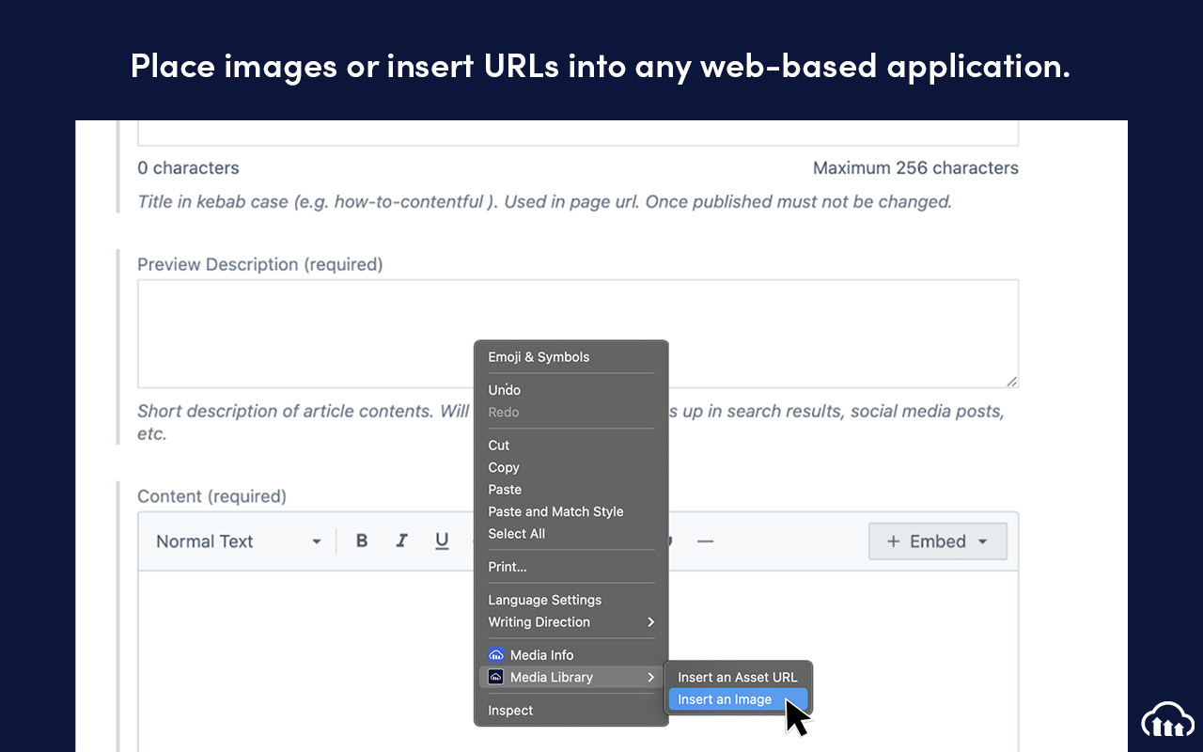Click the resize grip of the description box
Image resolution: width=1203 pixels, height=752 pixels.
point(1012,383)
